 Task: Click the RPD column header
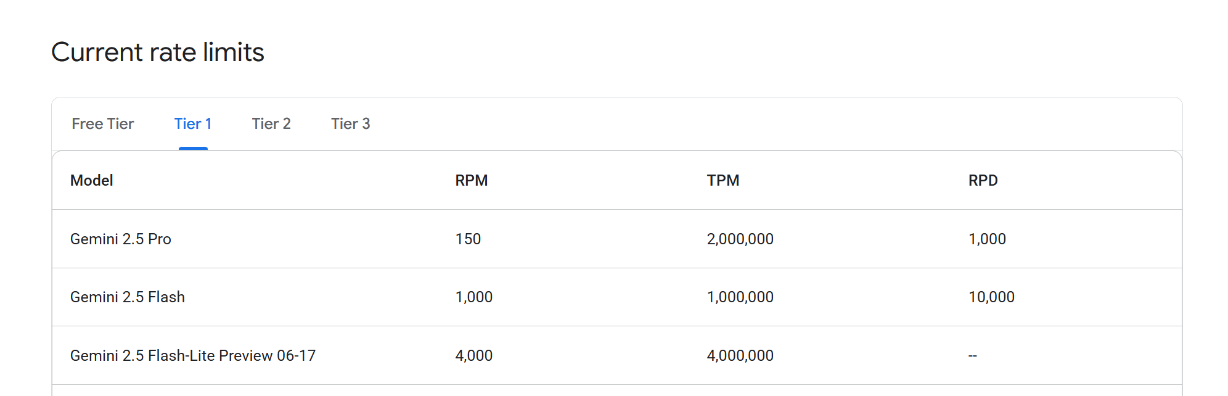coord(983,181)
